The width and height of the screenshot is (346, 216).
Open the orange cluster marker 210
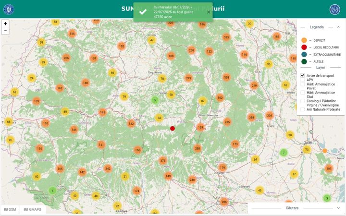[254, 85]
